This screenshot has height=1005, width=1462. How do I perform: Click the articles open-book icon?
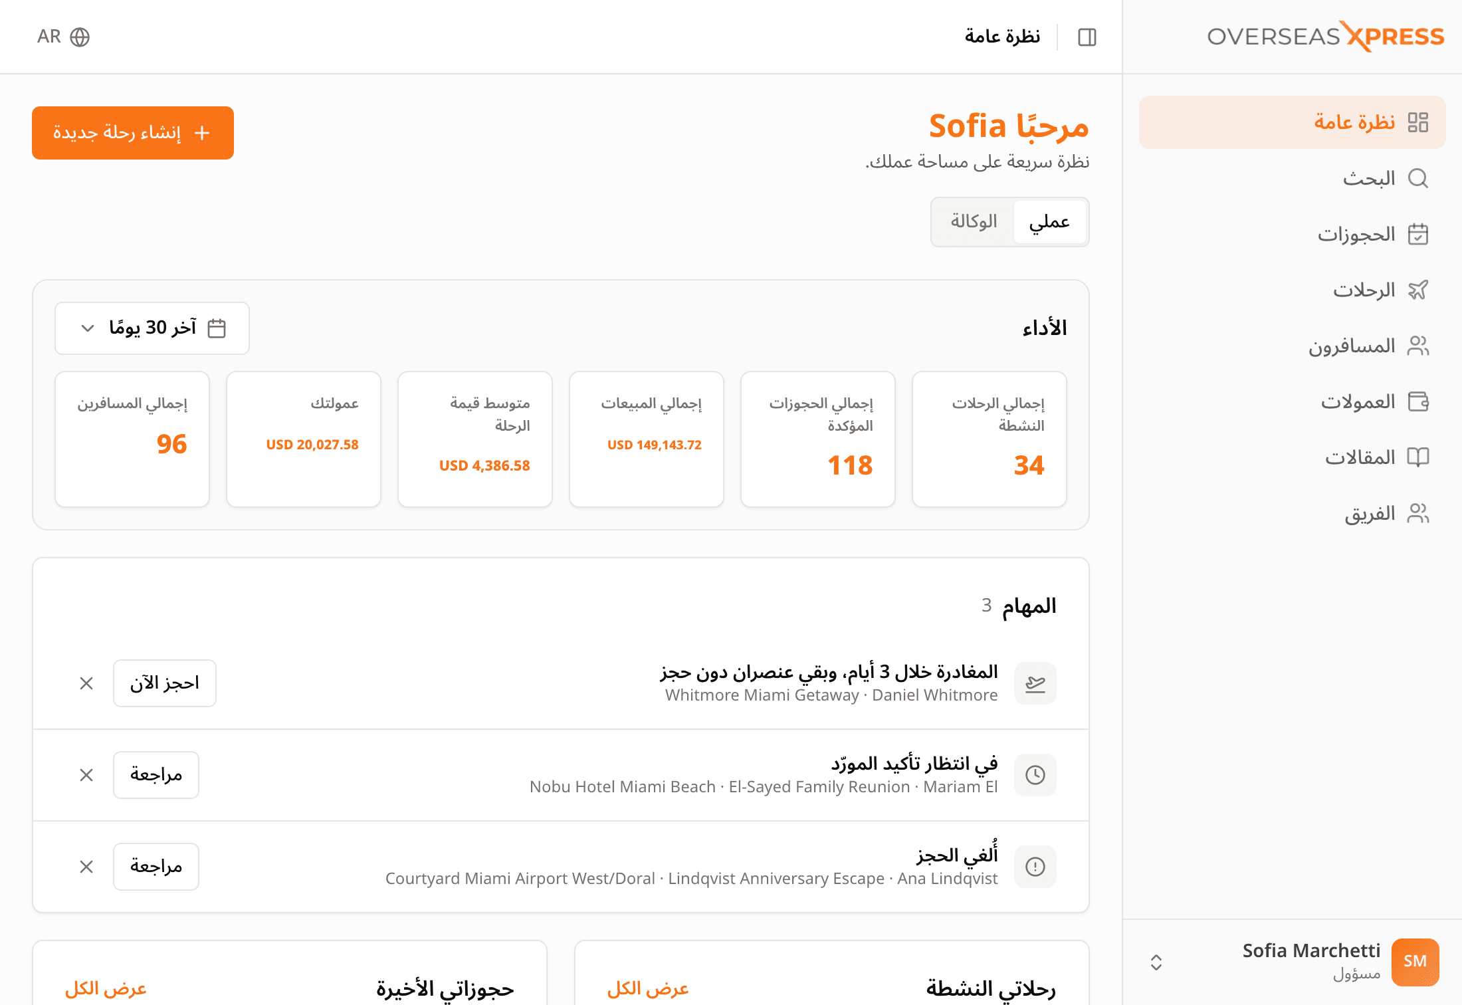[x=1418, y=457]
